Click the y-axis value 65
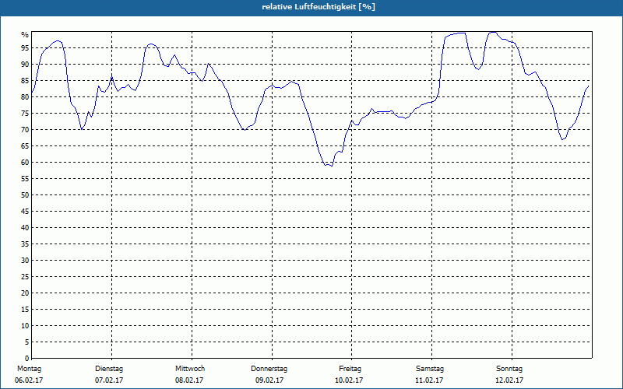This screenshot has width=623, height=389. pos(25,146)
